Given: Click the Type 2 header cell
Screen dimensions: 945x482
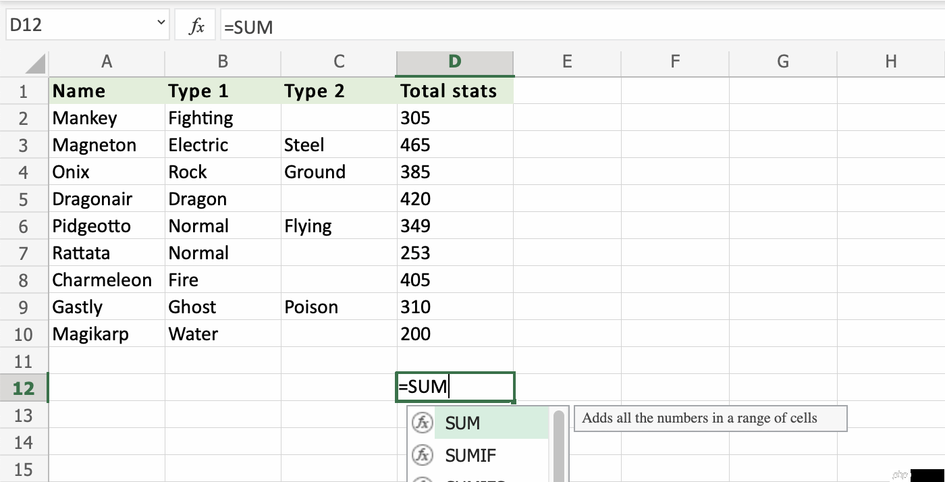Looking at the screenshot, I should click(x=339, y=91).
